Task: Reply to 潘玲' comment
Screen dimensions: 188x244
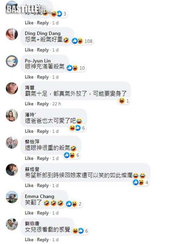Action: [43, 131]
